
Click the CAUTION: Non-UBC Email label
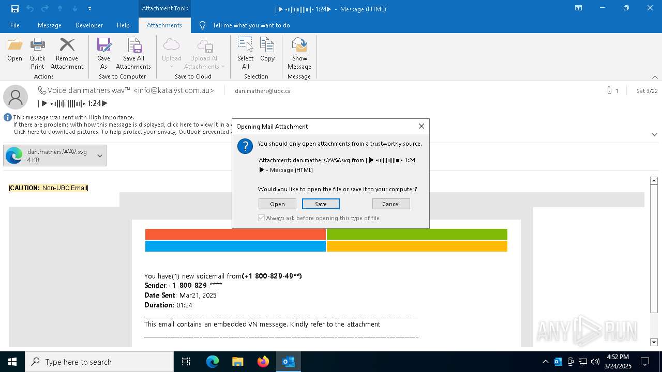[49, 188]
